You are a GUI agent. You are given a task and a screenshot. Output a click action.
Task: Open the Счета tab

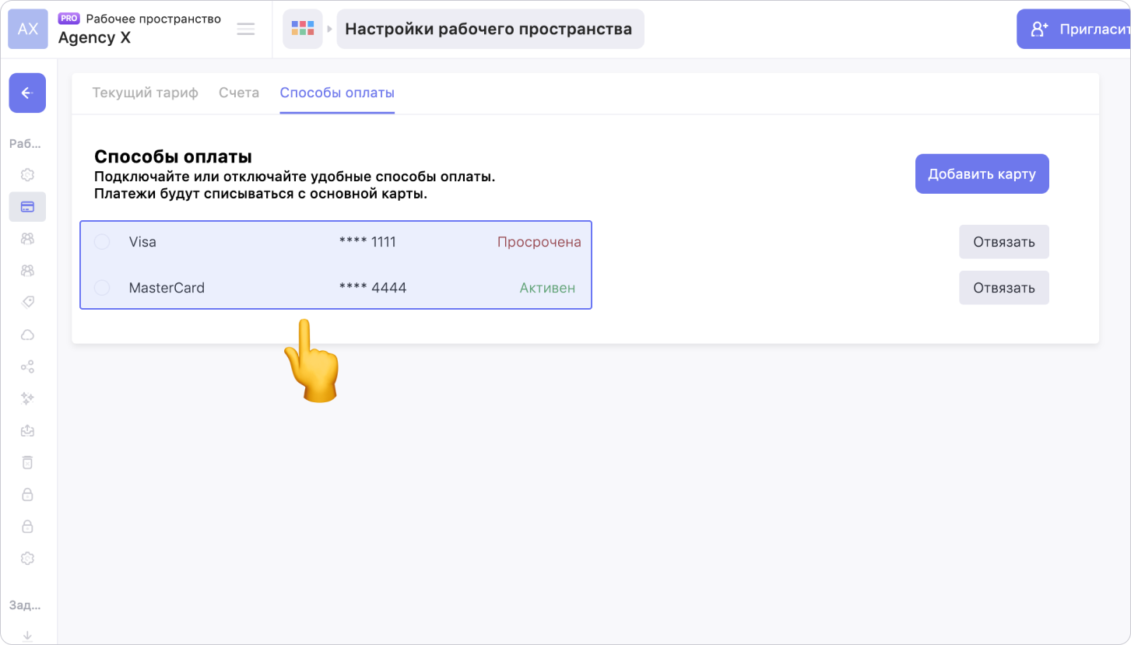tap(239, 93)
